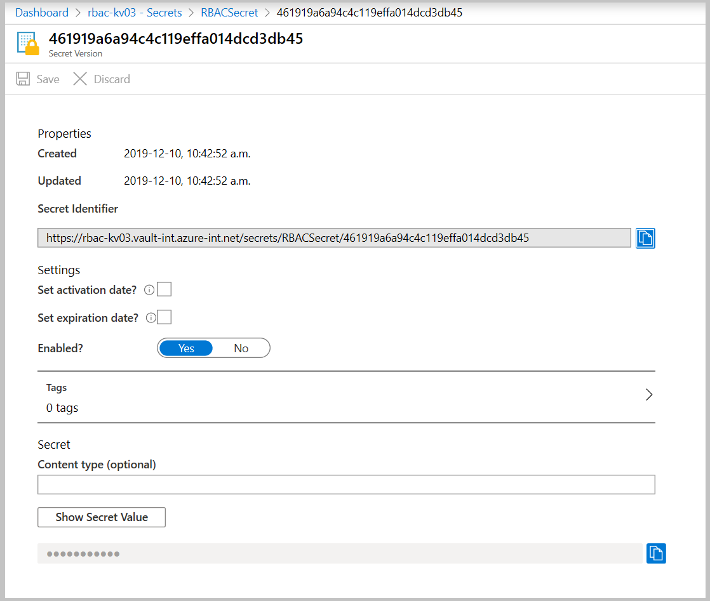Go to Dashboard breadcrumb
710x601 pixels.
[x=42, y=13]
